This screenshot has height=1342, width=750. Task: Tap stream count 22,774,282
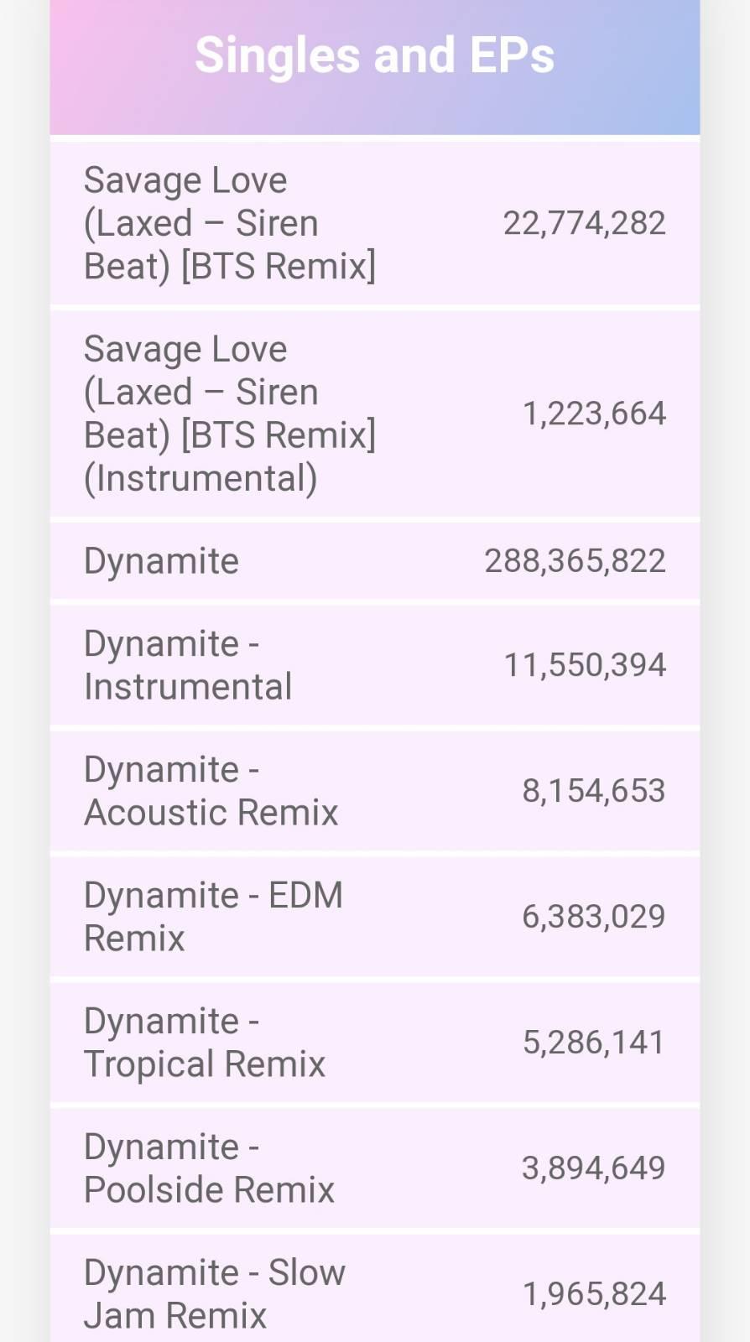click(584, 223)
